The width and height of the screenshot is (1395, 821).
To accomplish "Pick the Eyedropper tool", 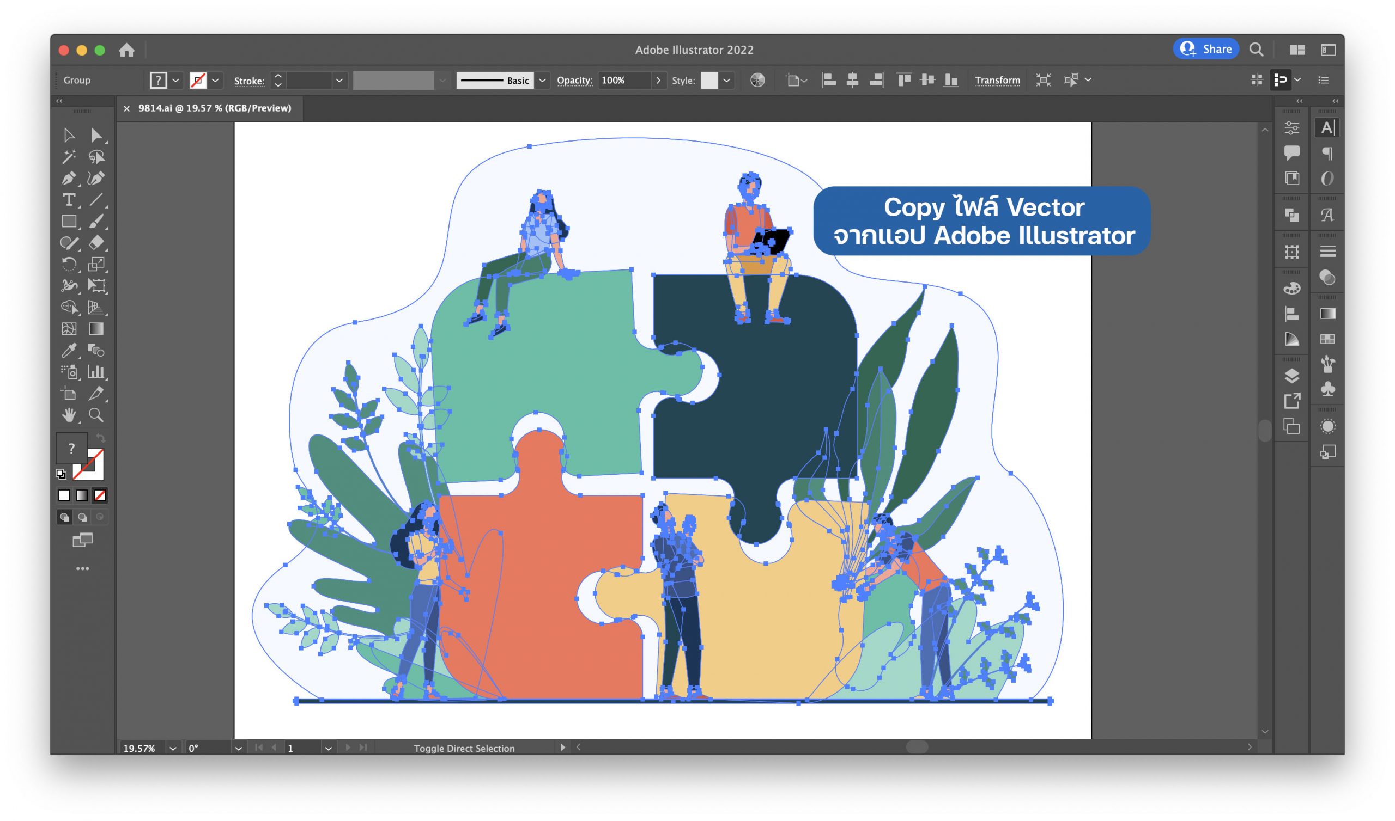I will 68,350.
